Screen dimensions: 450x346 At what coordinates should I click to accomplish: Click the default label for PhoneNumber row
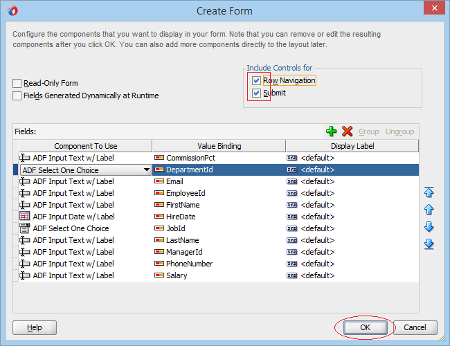pos(318,264)
